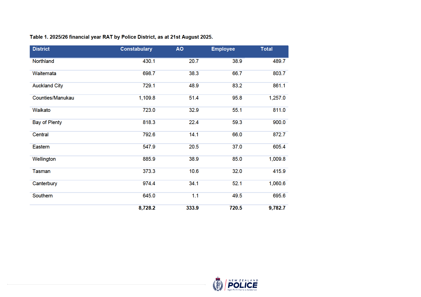Click the AO column header

click(x=179, y=49)
